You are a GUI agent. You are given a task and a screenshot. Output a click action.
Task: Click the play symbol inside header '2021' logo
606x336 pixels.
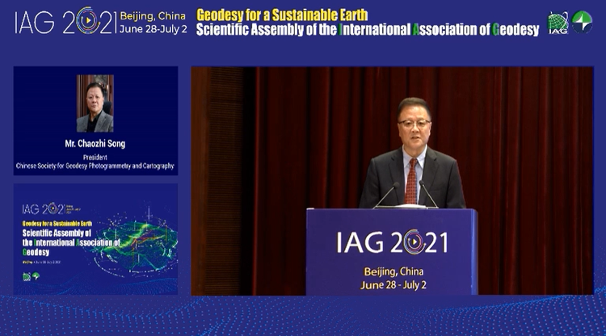point(88,21)
